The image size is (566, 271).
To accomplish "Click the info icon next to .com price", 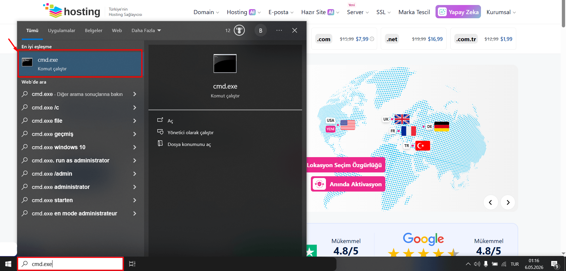I will (x=372, y=39).
